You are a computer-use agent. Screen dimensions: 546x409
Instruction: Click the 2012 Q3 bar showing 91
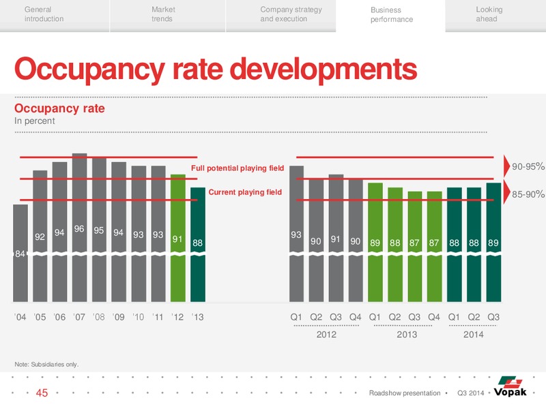point(336,238)
